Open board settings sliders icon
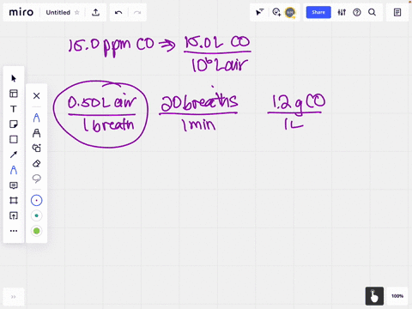 tap(342, 12)
